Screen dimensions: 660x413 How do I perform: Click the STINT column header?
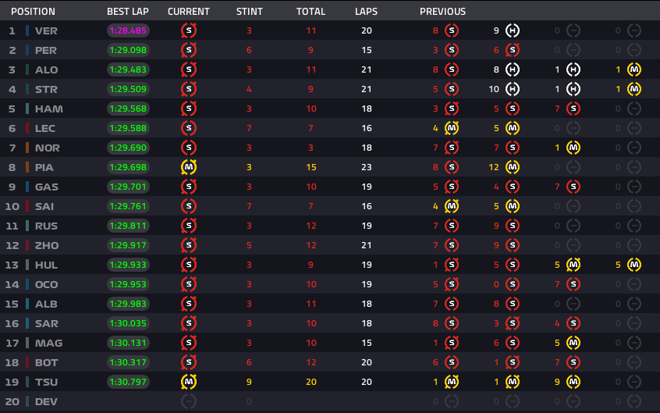pyautogui.click(x=249, y=12)
